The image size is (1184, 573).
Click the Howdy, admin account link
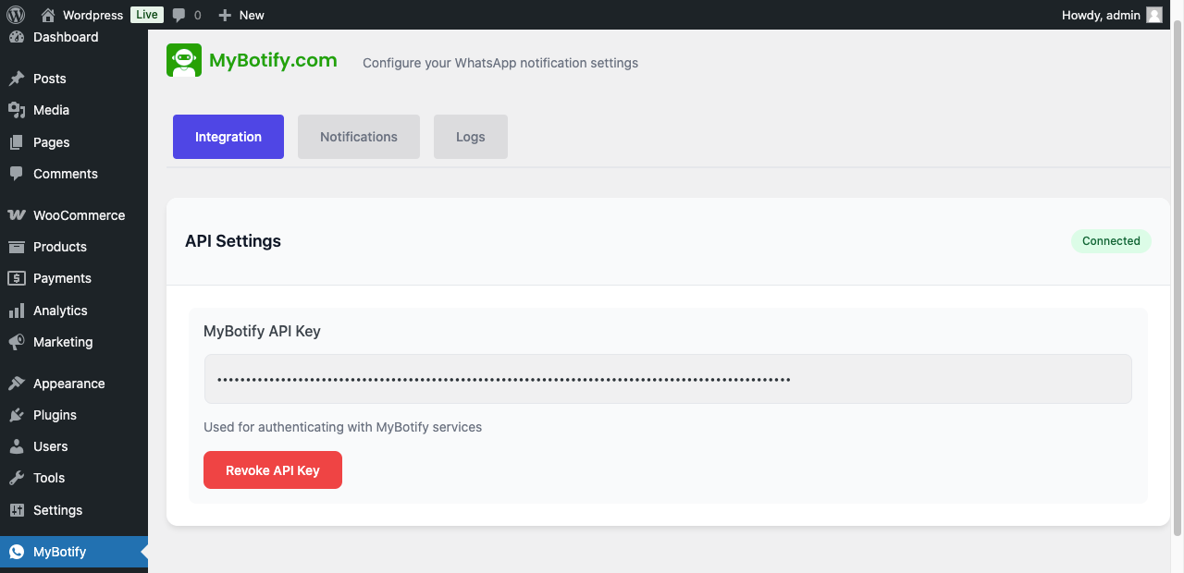tap(1101, 15)
